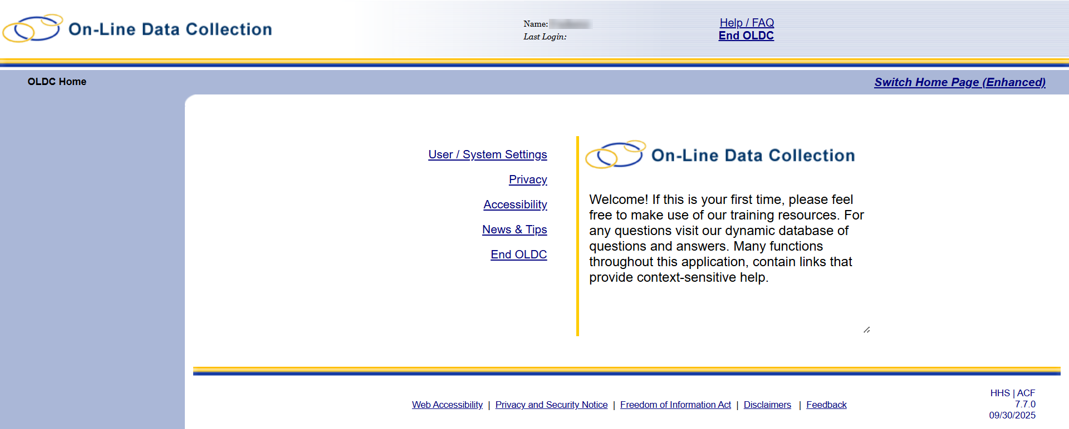Click the HHS link in footer
The height and width of the screenshot is (429, 1069).
999,393
